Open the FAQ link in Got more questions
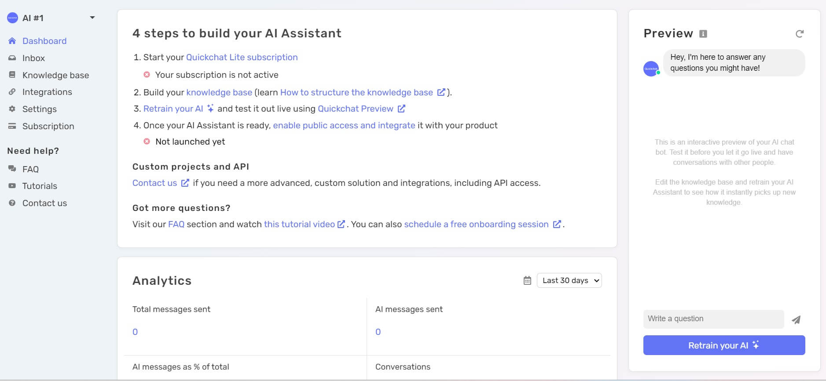Screen dimensions: 826x381 pos(176,224)
